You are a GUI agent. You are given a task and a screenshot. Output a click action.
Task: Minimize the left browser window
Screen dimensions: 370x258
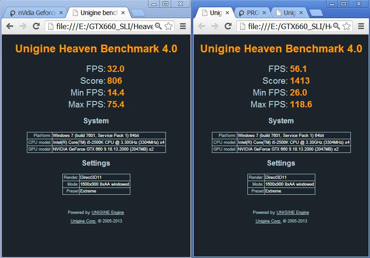click(154, 4)
